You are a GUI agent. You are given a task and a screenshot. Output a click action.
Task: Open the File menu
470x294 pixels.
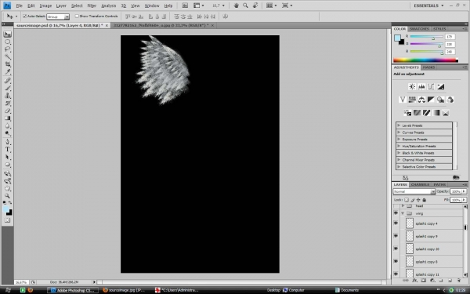(19, 5)
